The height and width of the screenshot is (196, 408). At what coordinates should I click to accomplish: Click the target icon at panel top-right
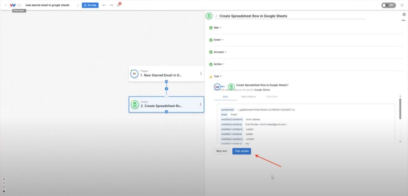point(404,15)
